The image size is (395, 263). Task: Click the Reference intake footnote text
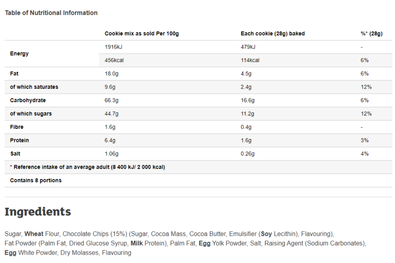87,167
